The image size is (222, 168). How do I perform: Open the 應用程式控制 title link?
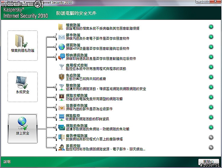coord(77,65)
